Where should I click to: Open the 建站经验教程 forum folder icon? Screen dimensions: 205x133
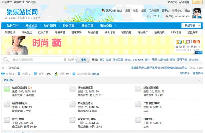click(138, 89)
